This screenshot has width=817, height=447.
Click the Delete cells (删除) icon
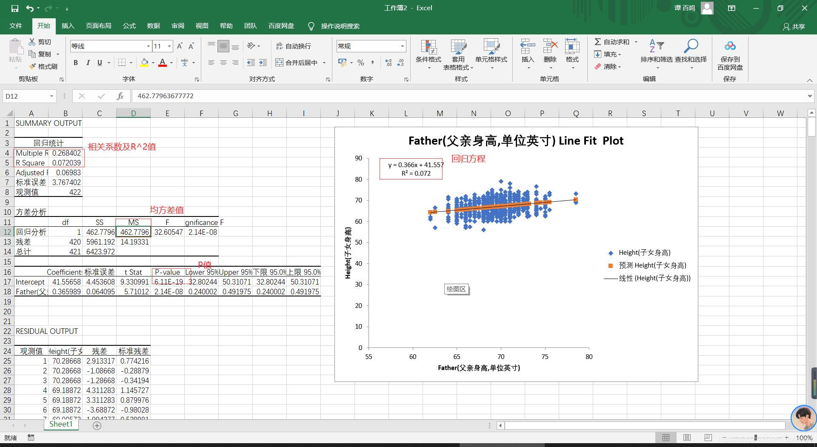[550, 46]
